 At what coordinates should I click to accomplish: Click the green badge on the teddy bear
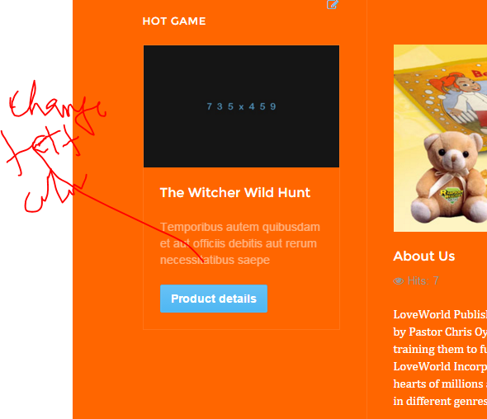point(452,195)
